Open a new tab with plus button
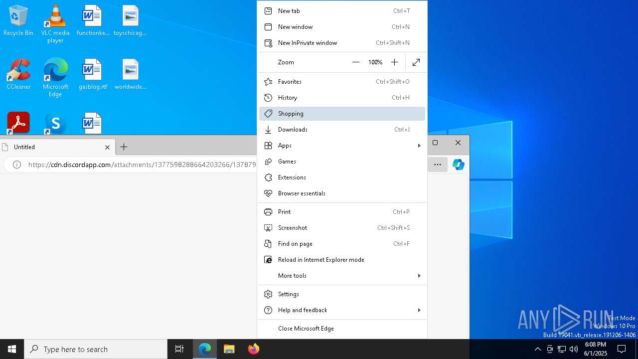 124,147
